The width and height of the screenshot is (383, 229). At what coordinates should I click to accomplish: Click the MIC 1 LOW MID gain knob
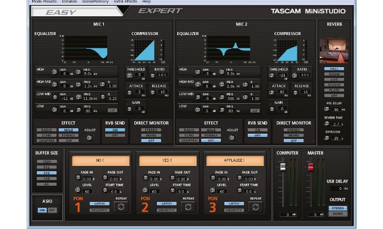click(55, 97)
